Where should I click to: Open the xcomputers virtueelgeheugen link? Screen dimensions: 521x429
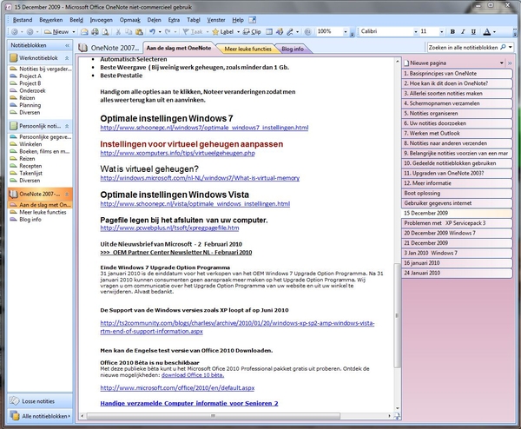[177, 153]
